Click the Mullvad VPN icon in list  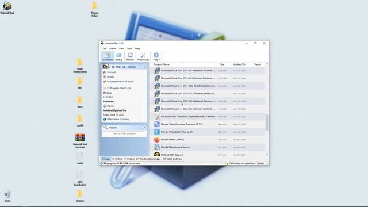(157, 155)
